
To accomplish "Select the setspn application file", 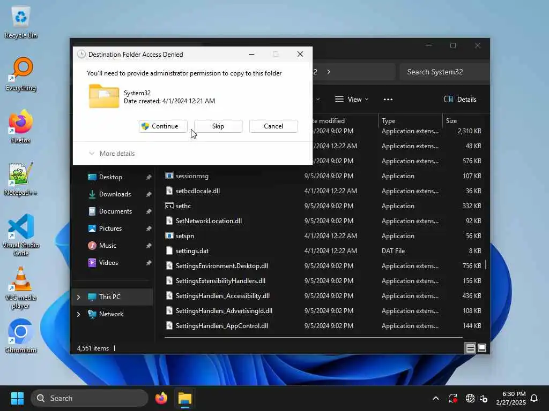I will coord(184,236).
